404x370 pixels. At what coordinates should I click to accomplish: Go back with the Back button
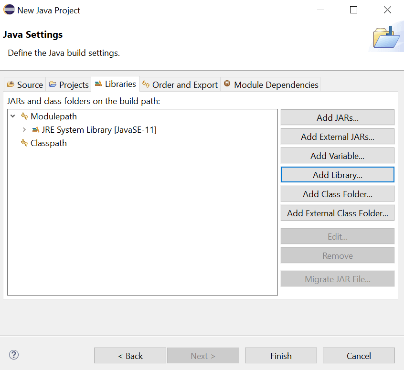pos(130,356)
